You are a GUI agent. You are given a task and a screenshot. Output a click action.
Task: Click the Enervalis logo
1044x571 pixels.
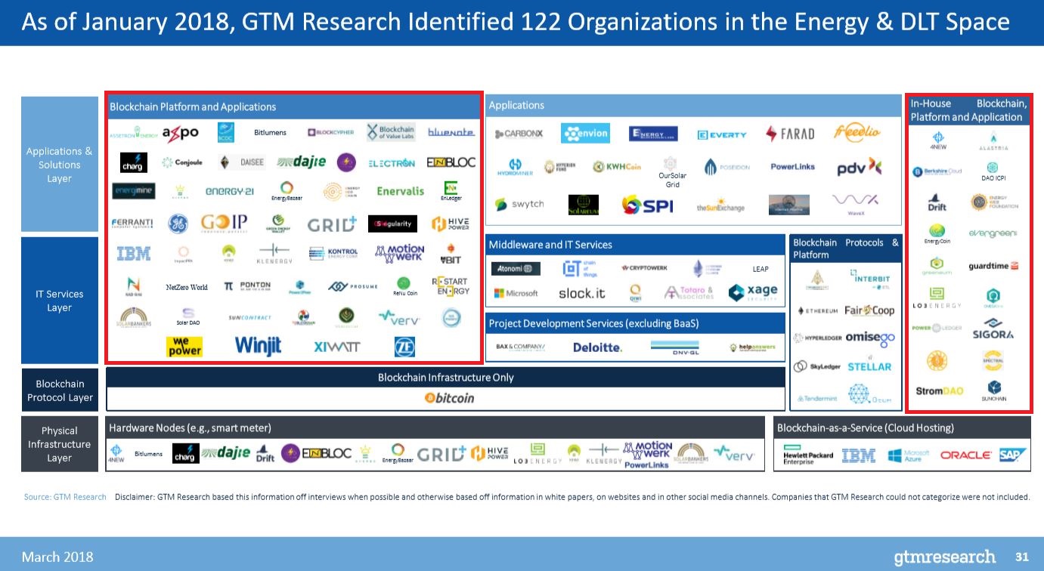(400, 192)
